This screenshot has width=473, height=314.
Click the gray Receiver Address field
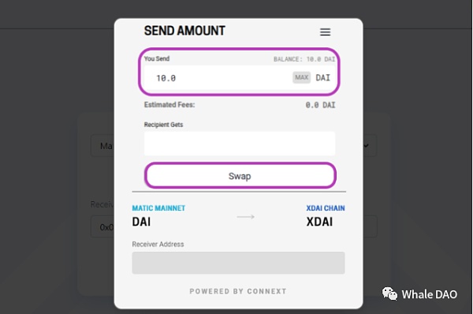point(238,263)
